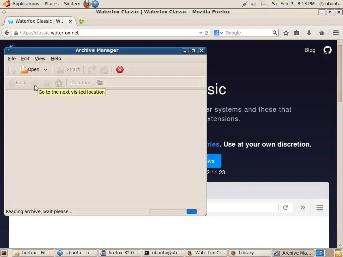Show bookmarks list icon in Firefox
Screen dimensions: 343x257
296,33
